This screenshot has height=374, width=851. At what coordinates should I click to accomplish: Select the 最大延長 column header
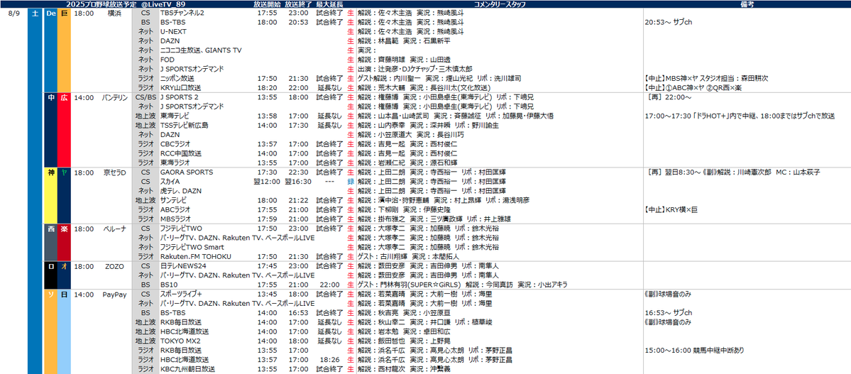[329, 4]
